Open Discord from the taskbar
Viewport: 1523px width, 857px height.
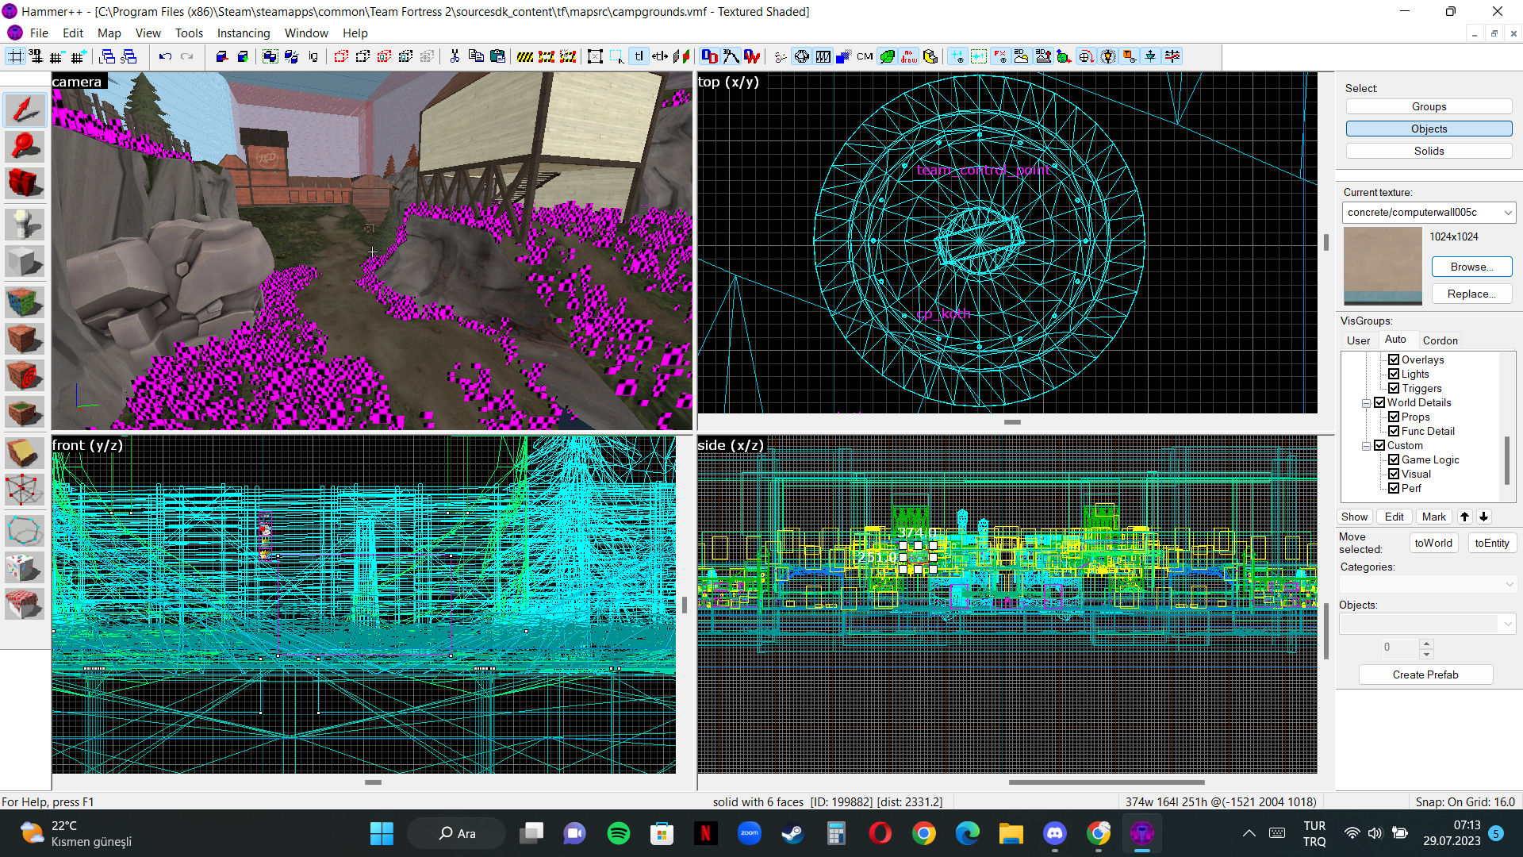click(1054, 833)
